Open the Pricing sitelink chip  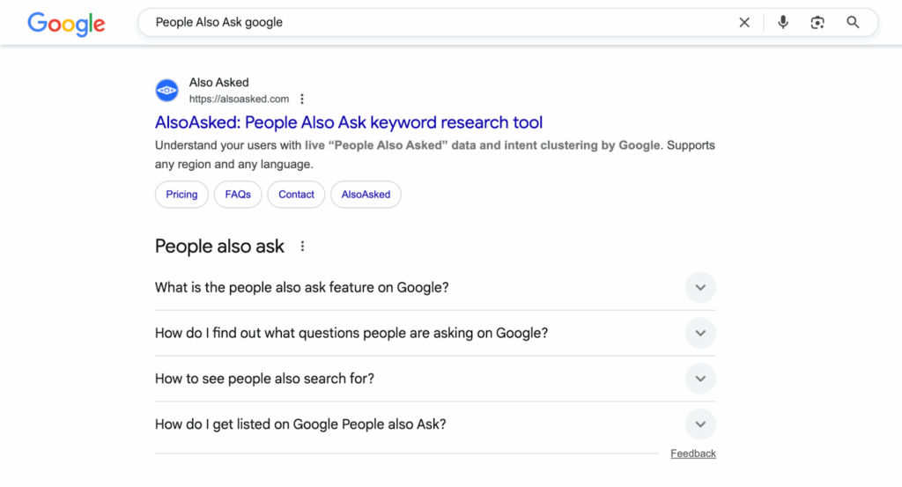(181, 195)
